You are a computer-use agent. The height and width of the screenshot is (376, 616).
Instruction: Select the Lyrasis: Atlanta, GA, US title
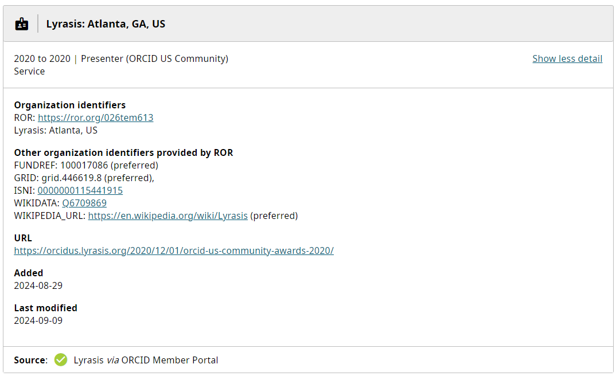(106, 23)
